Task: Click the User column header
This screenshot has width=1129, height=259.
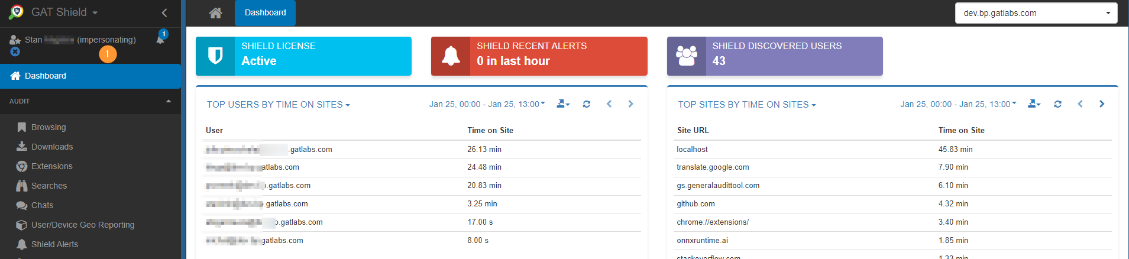Action: click(x=214, y=130)
